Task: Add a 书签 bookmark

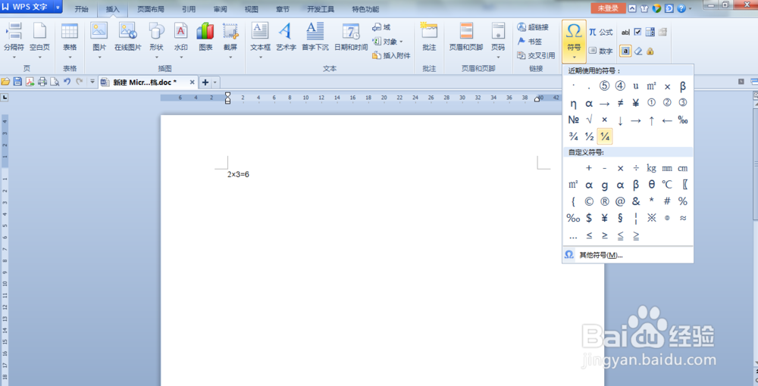Action: click(x=529, y=42)
